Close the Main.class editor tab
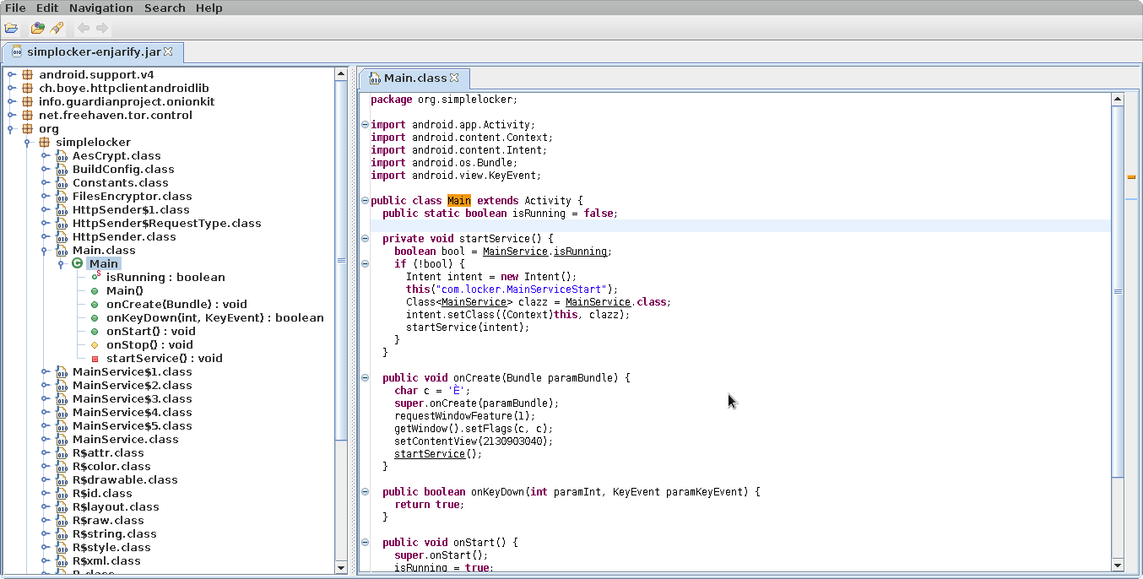The height and width of the screenshot is (579, 1143). (x=454, y=78)
